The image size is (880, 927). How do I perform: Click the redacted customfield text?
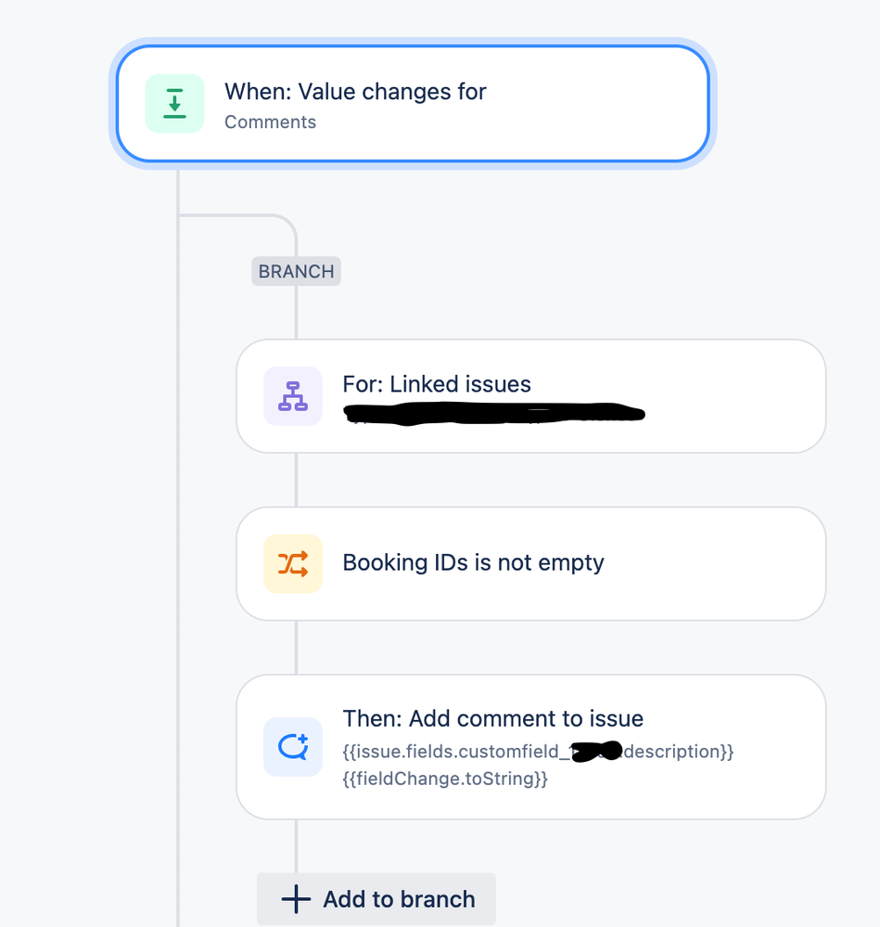594,752
